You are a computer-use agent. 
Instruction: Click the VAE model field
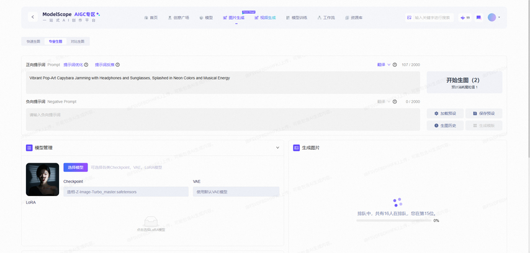(236, 192)
